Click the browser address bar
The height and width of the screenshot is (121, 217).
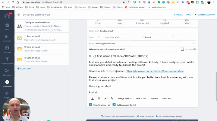[72, 2]
